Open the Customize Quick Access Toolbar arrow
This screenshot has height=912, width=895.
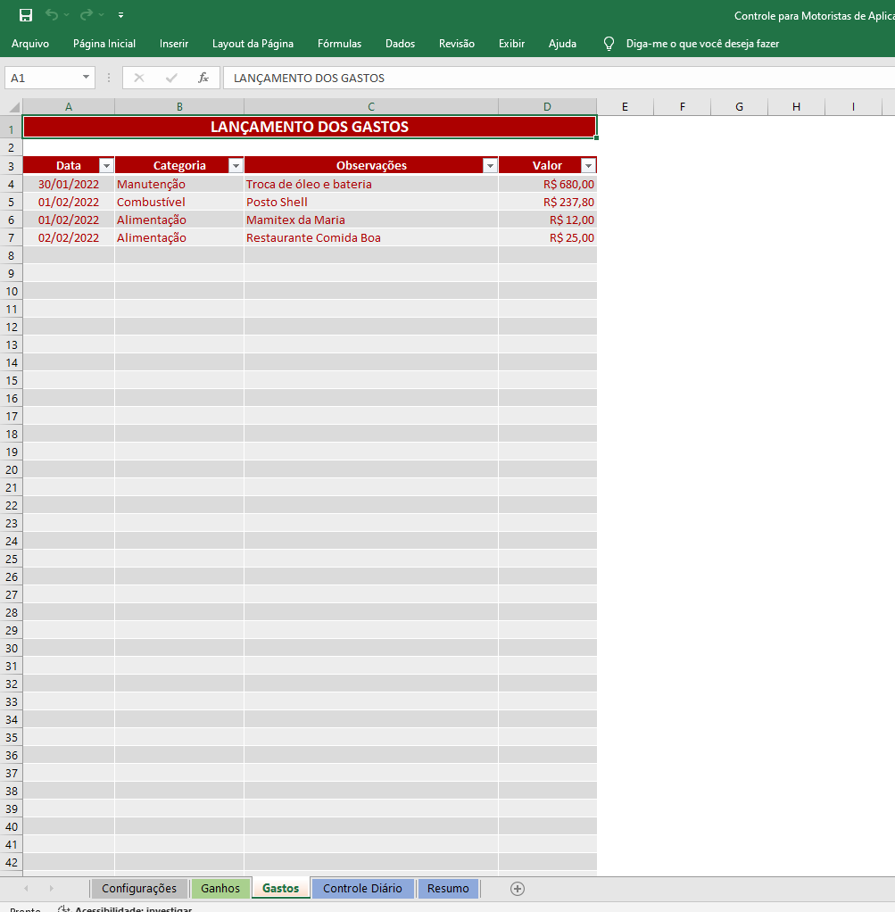pos(121,15)
